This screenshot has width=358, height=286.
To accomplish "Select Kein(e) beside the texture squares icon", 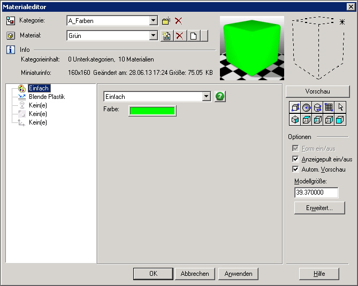I will click(38, 114).
